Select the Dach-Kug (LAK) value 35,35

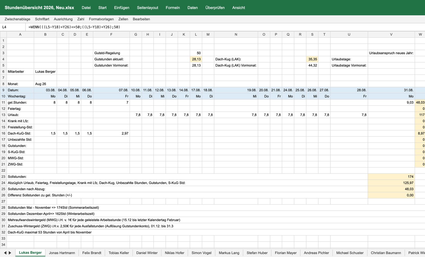[x=312, y=59]
